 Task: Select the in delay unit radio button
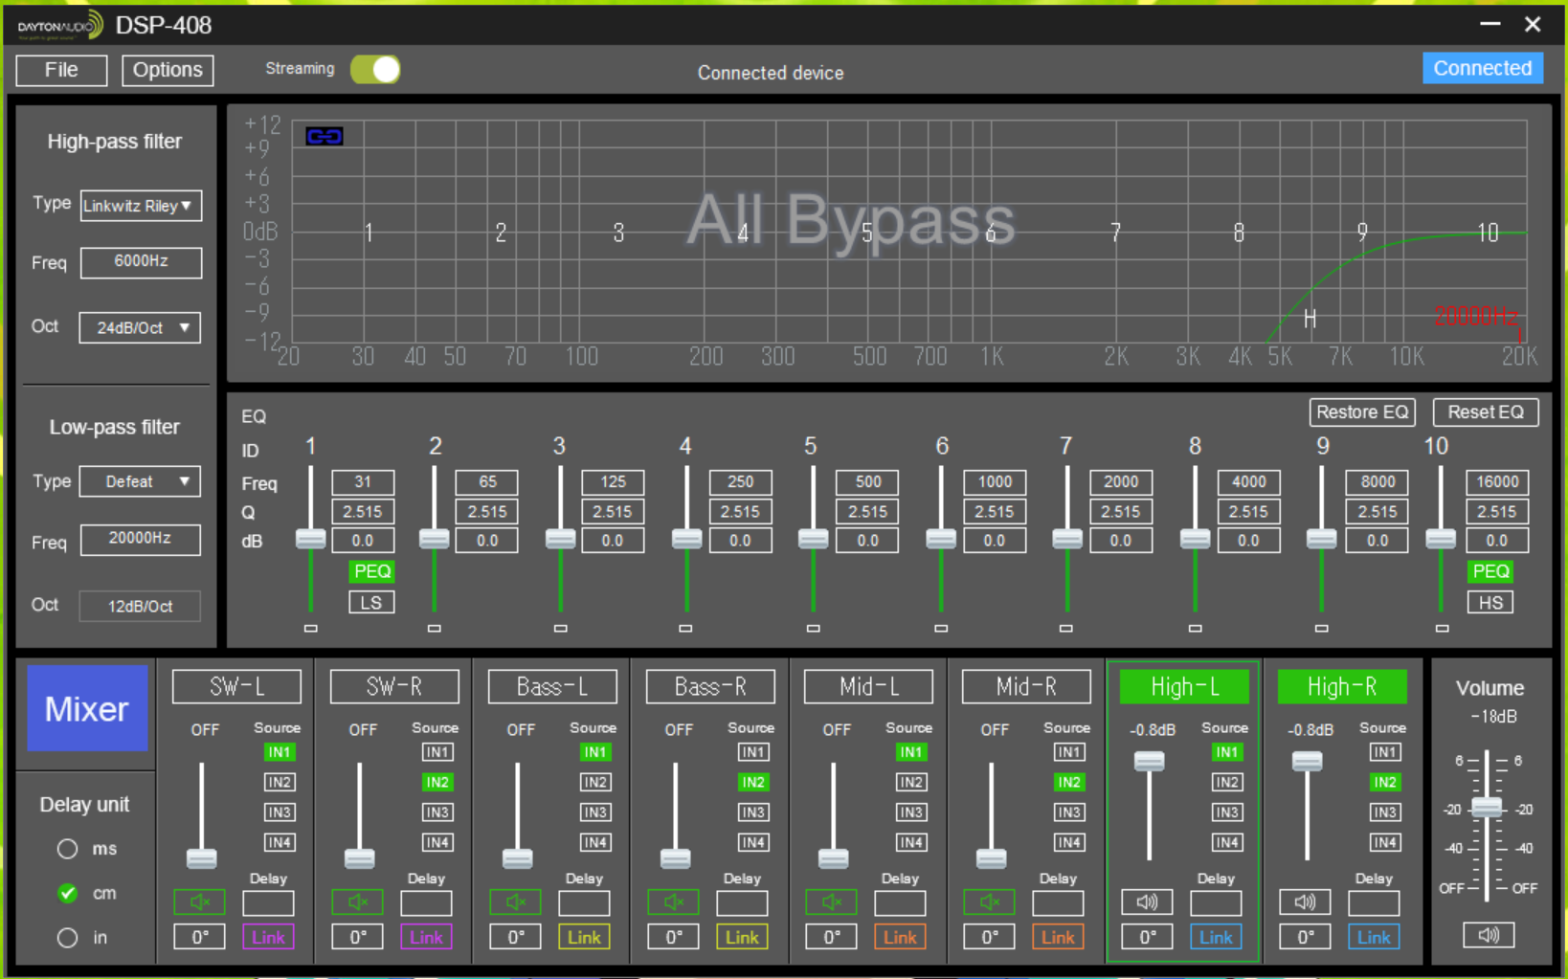tap(67, 938)
